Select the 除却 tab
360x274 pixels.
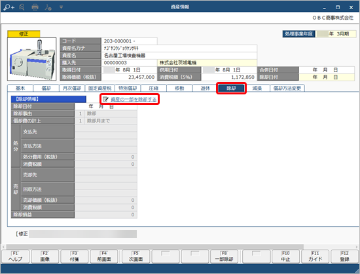click(x=231, y=88)
